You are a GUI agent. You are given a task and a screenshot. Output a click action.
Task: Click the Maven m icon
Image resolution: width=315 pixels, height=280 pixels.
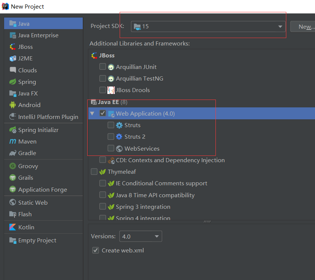(x=13, y=141)
